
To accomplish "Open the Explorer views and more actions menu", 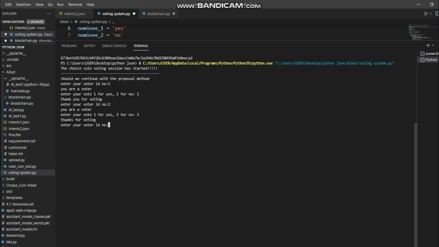I will [48, 14].
